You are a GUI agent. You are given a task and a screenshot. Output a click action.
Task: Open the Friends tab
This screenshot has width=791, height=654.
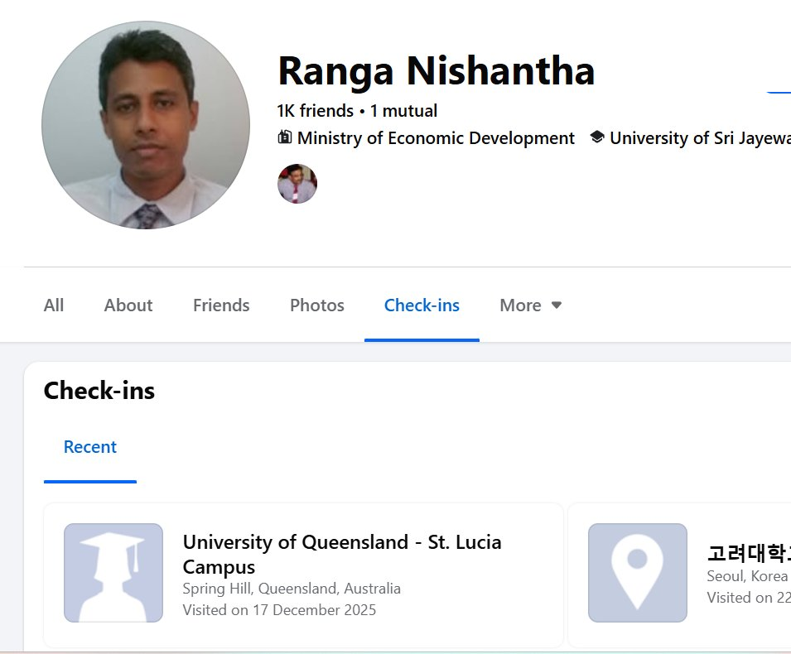tap(221, 305)
